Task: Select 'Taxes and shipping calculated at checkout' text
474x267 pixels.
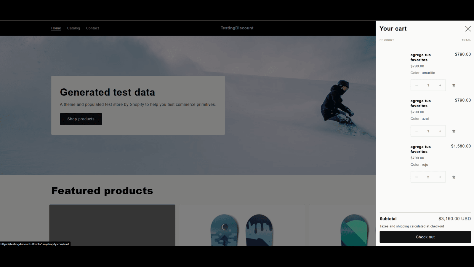Action: click(412, 226)
